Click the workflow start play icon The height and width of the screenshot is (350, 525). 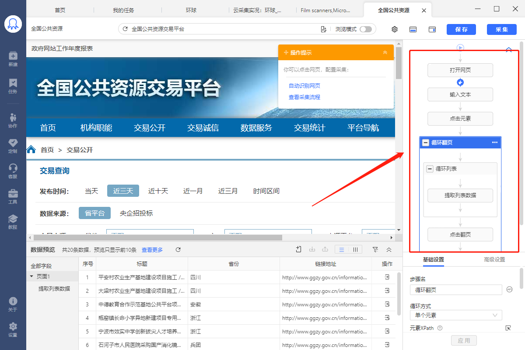460,48
